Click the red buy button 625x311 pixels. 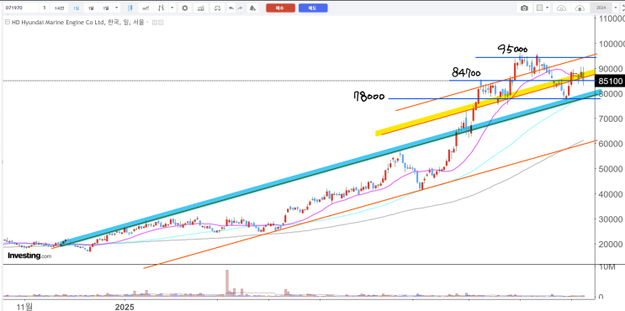point(280,8)
